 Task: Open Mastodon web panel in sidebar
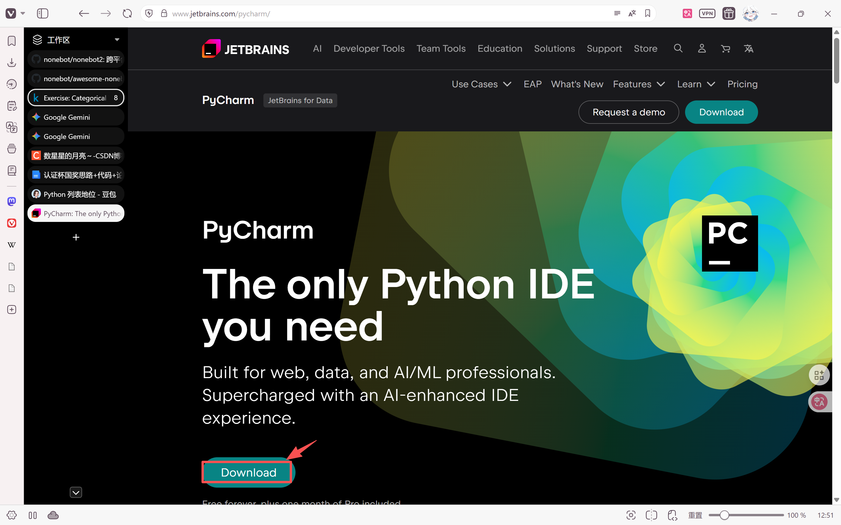click(x=11, y=201)
